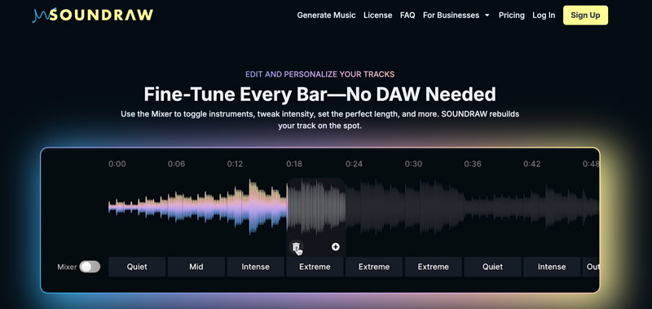This screenshot has width=652, height=309.
Task: Toggle the Mixer switch
Action: coord(90,267)
